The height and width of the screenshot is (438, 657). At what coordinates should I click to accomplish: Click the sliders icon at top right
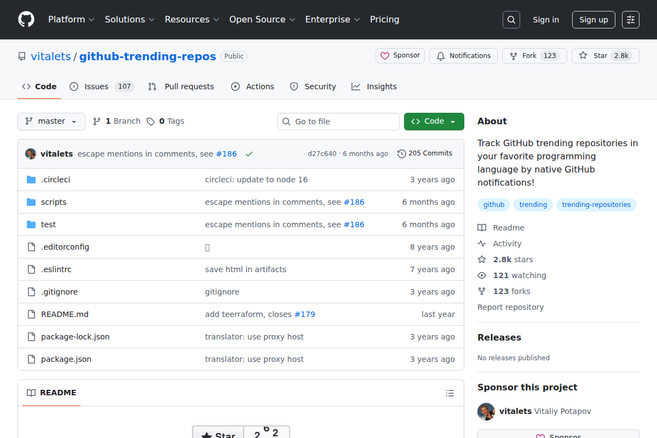tap(630, 19)
